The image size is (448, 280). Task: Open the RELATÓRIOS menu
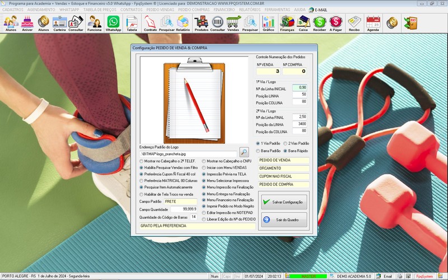click(249, 10)
